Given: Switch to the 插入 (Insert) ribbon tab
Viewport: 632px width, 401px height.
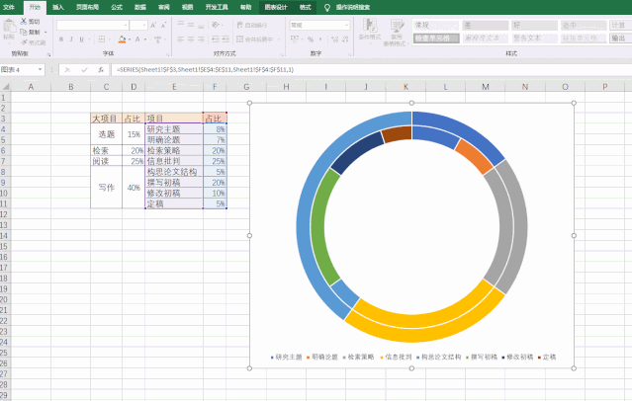Looking at the screenshot, I should click(58, 6).
